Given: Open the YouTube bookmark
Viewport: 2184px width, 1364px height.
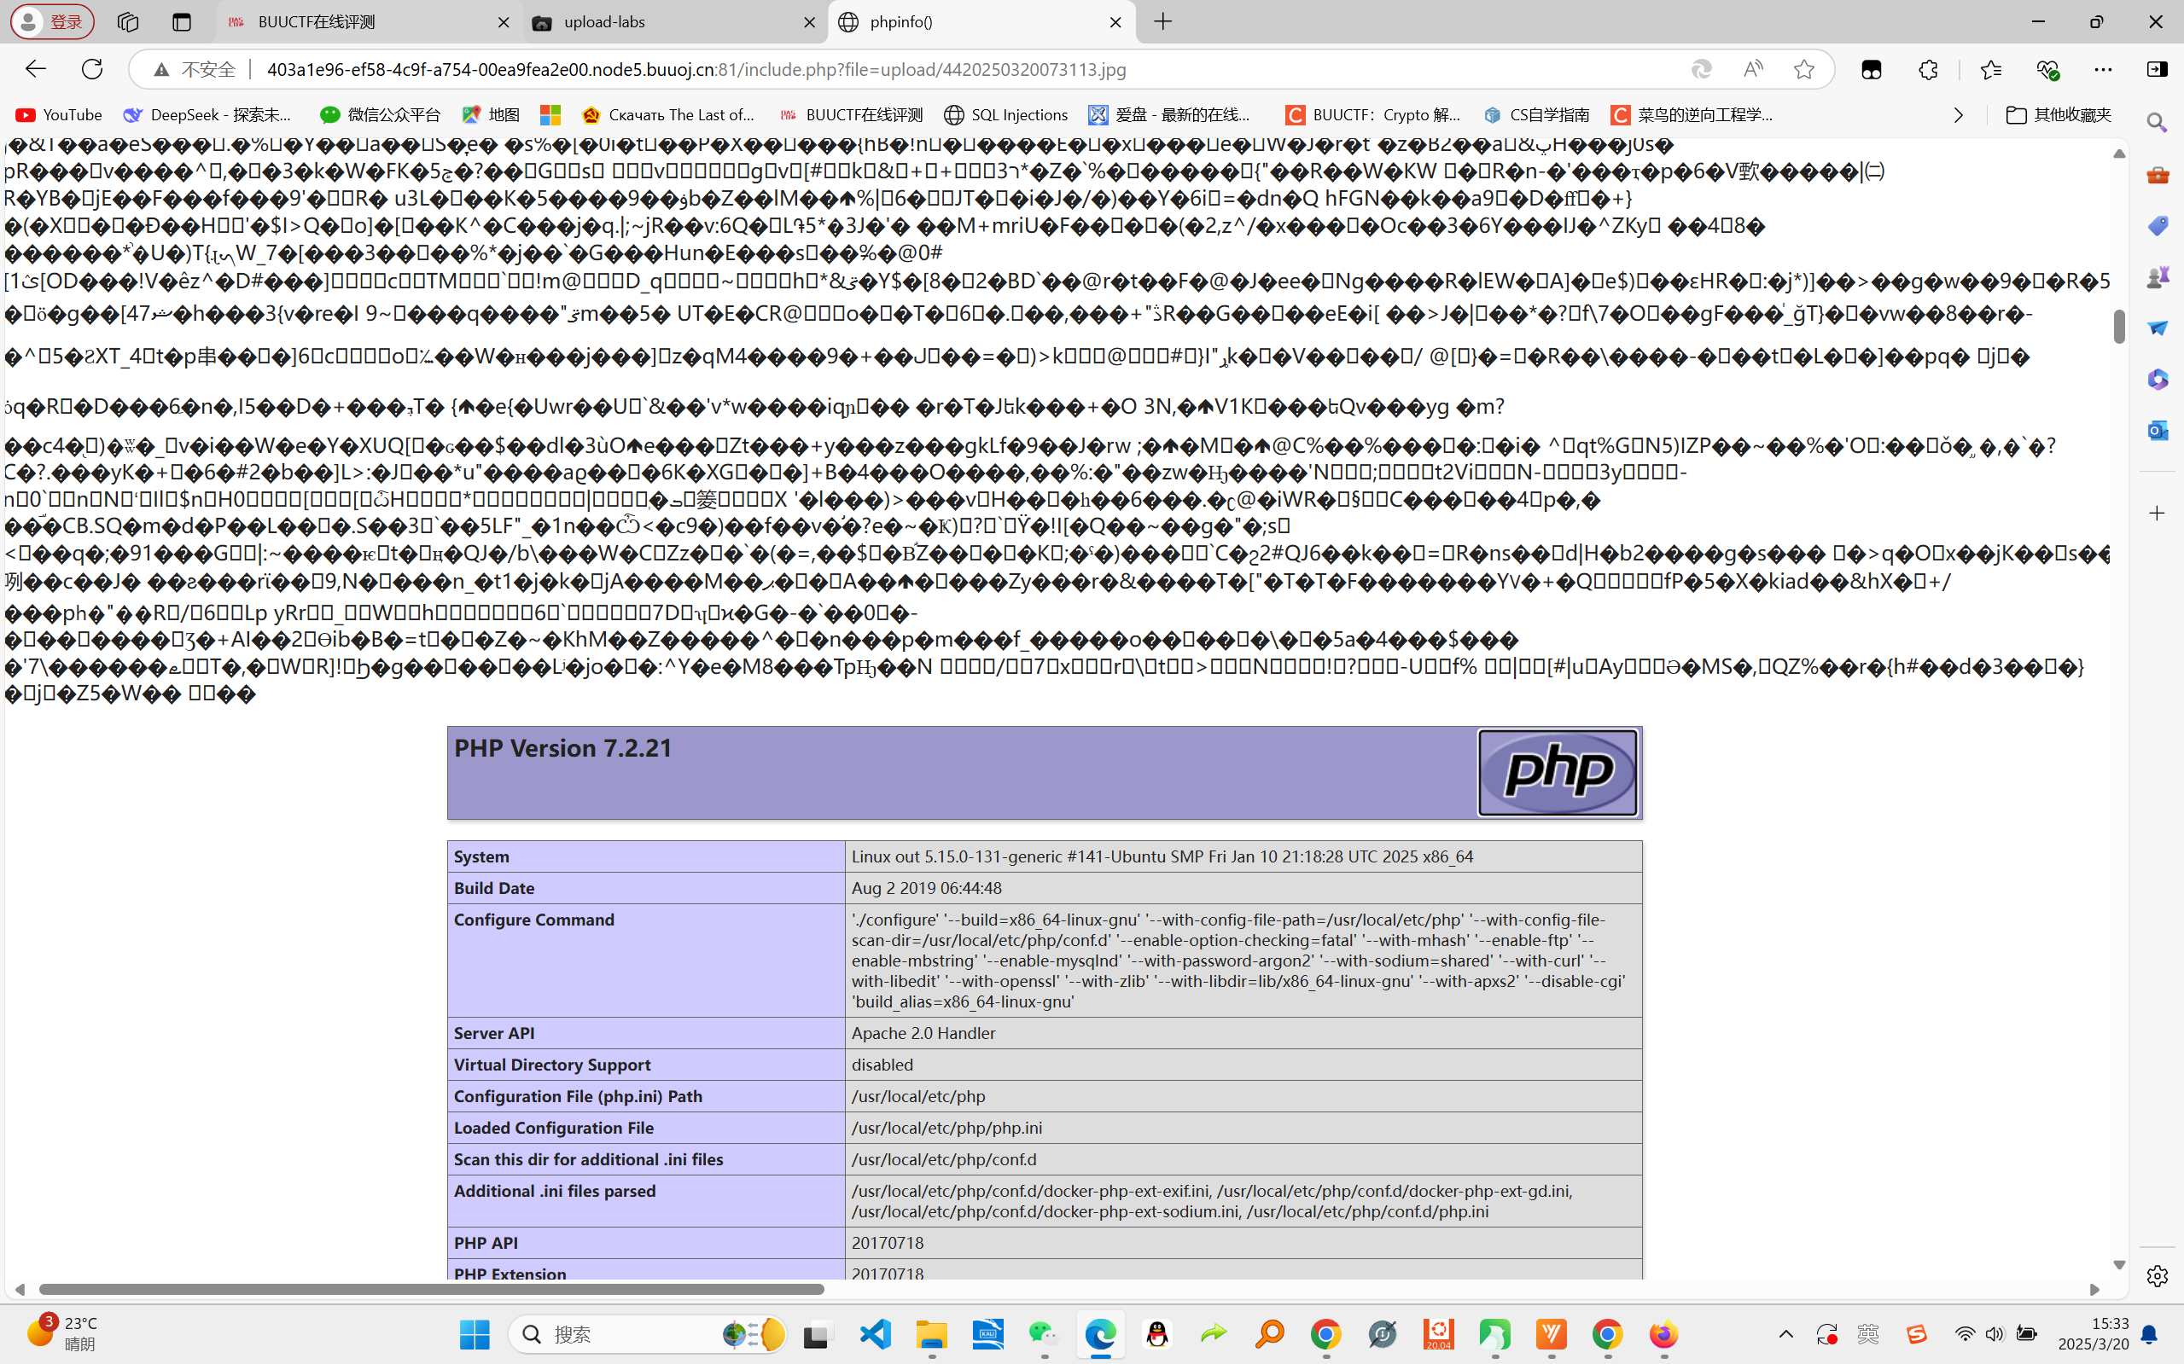Looking at the screenshot, I should (x=60, y=114).
